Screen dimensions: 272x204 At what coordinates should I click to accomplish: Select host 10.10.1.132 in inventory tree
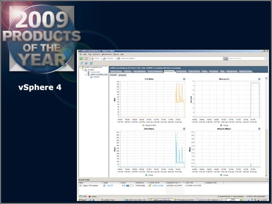coord(95,72)
